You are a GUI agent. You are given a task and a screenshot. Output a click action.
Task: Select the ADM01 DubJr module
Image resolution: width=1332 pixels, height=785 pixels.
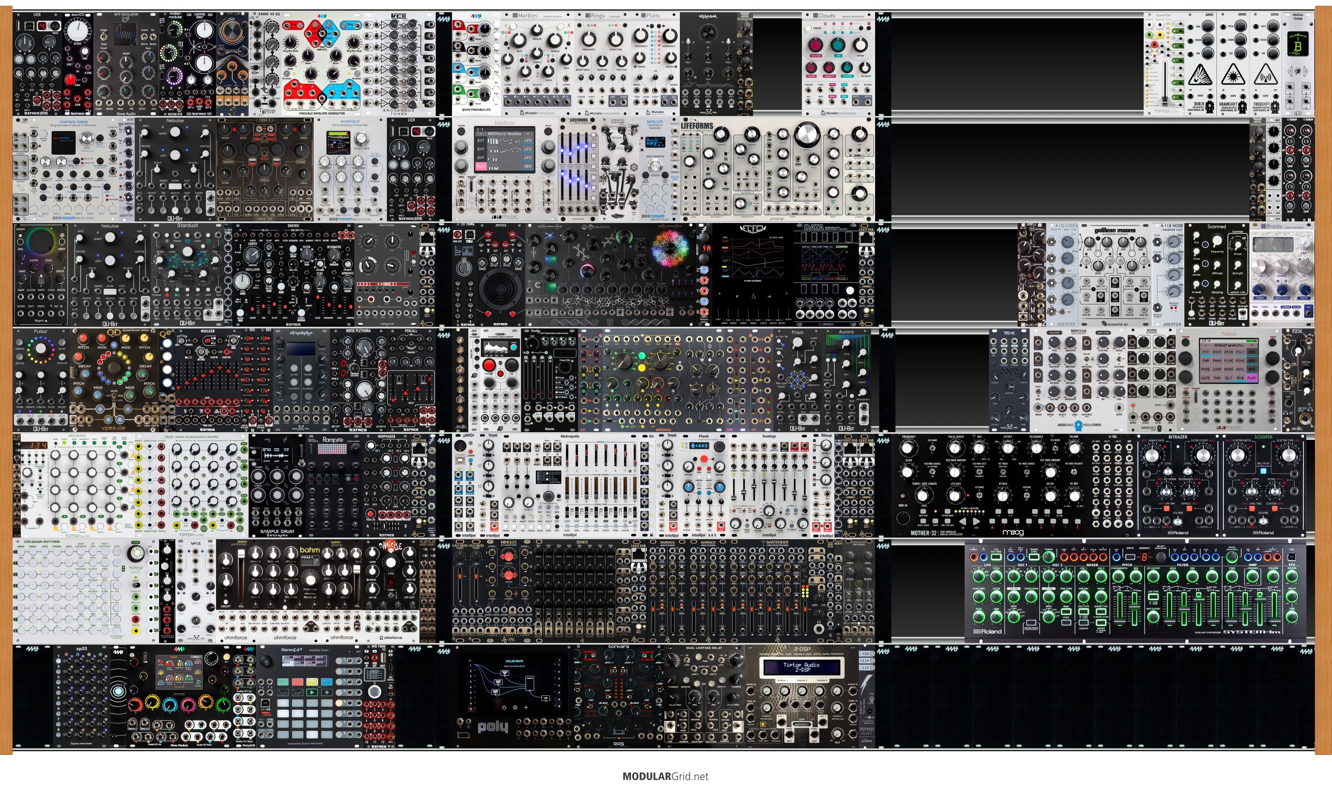(x=1200, y=63)
